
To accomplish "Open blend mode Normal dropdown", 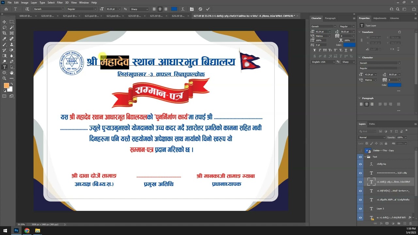I will coord(371,137).
